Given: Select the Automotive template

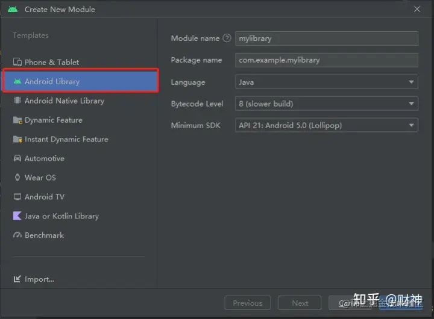Looking at the screenshot, I should pyautogui.click(x=39, y=158).
